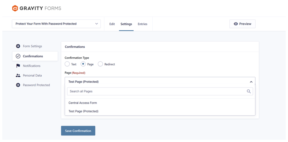Open Confirmations in the settings sidebar
Viewport: 288px width, 142px height.
tap(35, 56)
